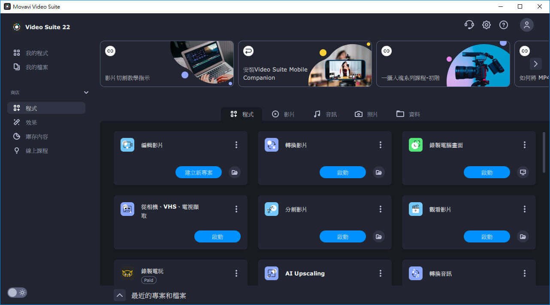
Task: Select 程式 under 商店 in sidebar
Action: 46,108
